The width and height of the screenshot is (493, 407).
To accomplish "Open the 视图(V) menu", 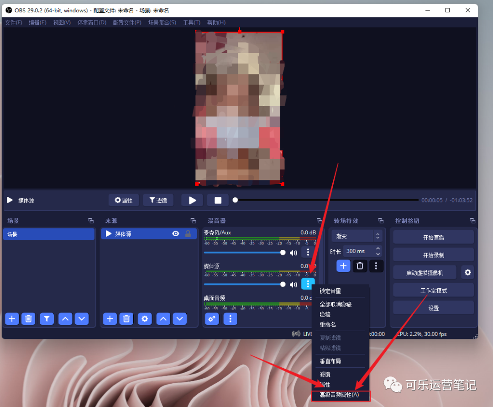I will click(62, 23).
